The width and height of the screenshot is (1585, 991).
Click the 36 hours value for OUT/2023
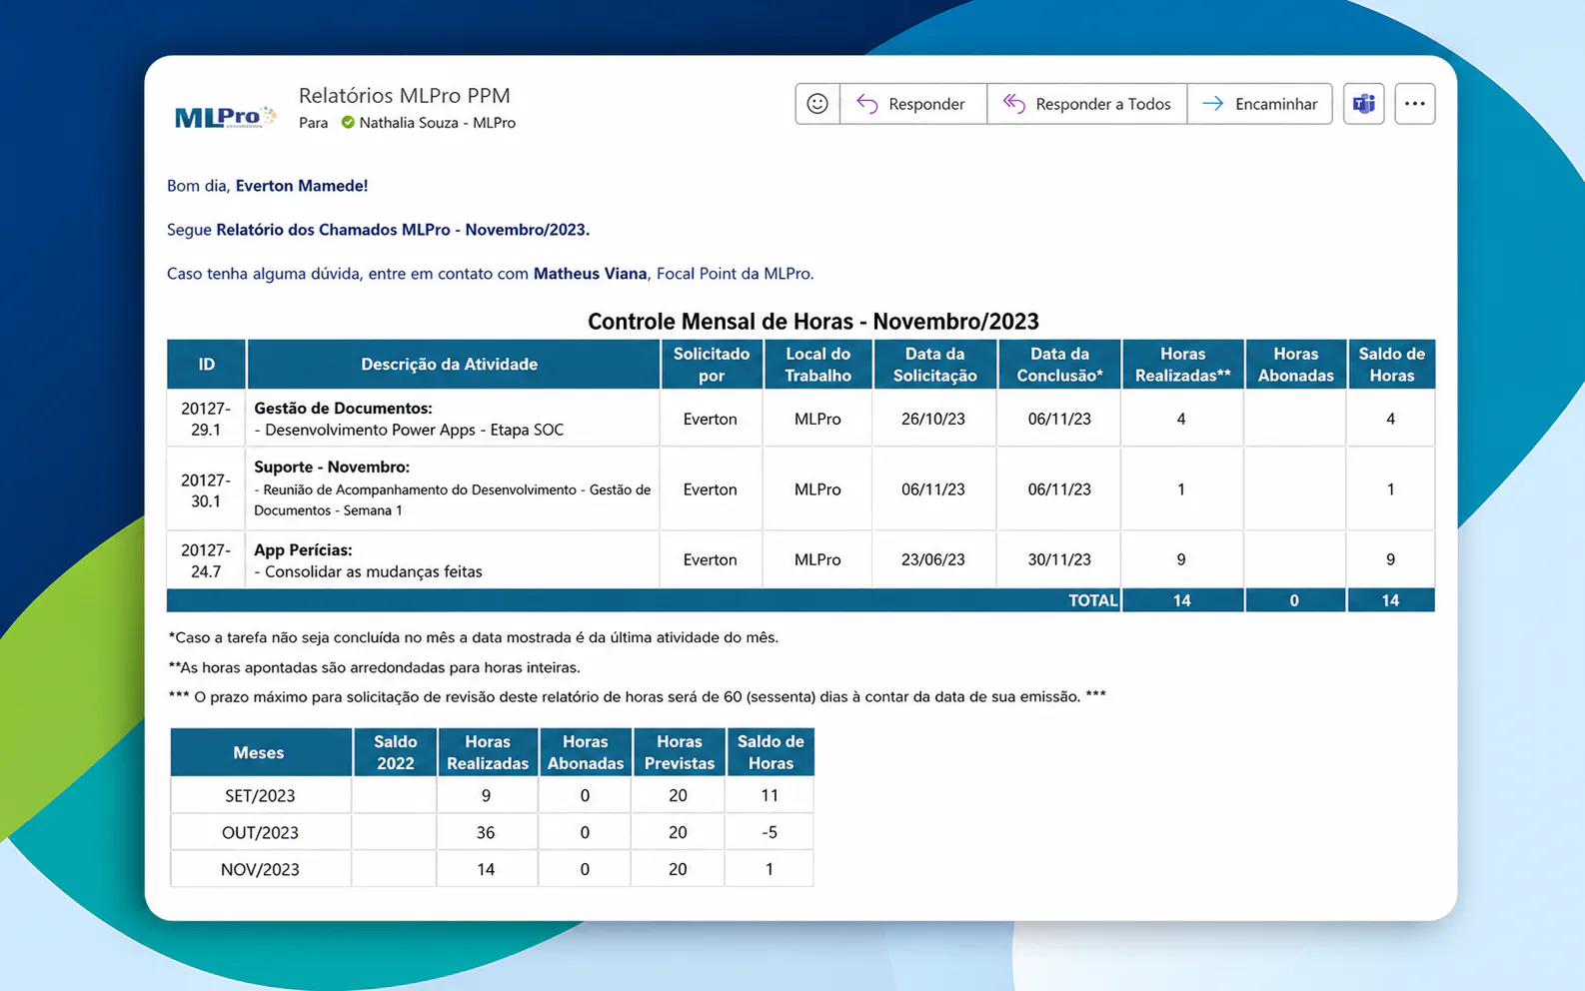[486, 833]
